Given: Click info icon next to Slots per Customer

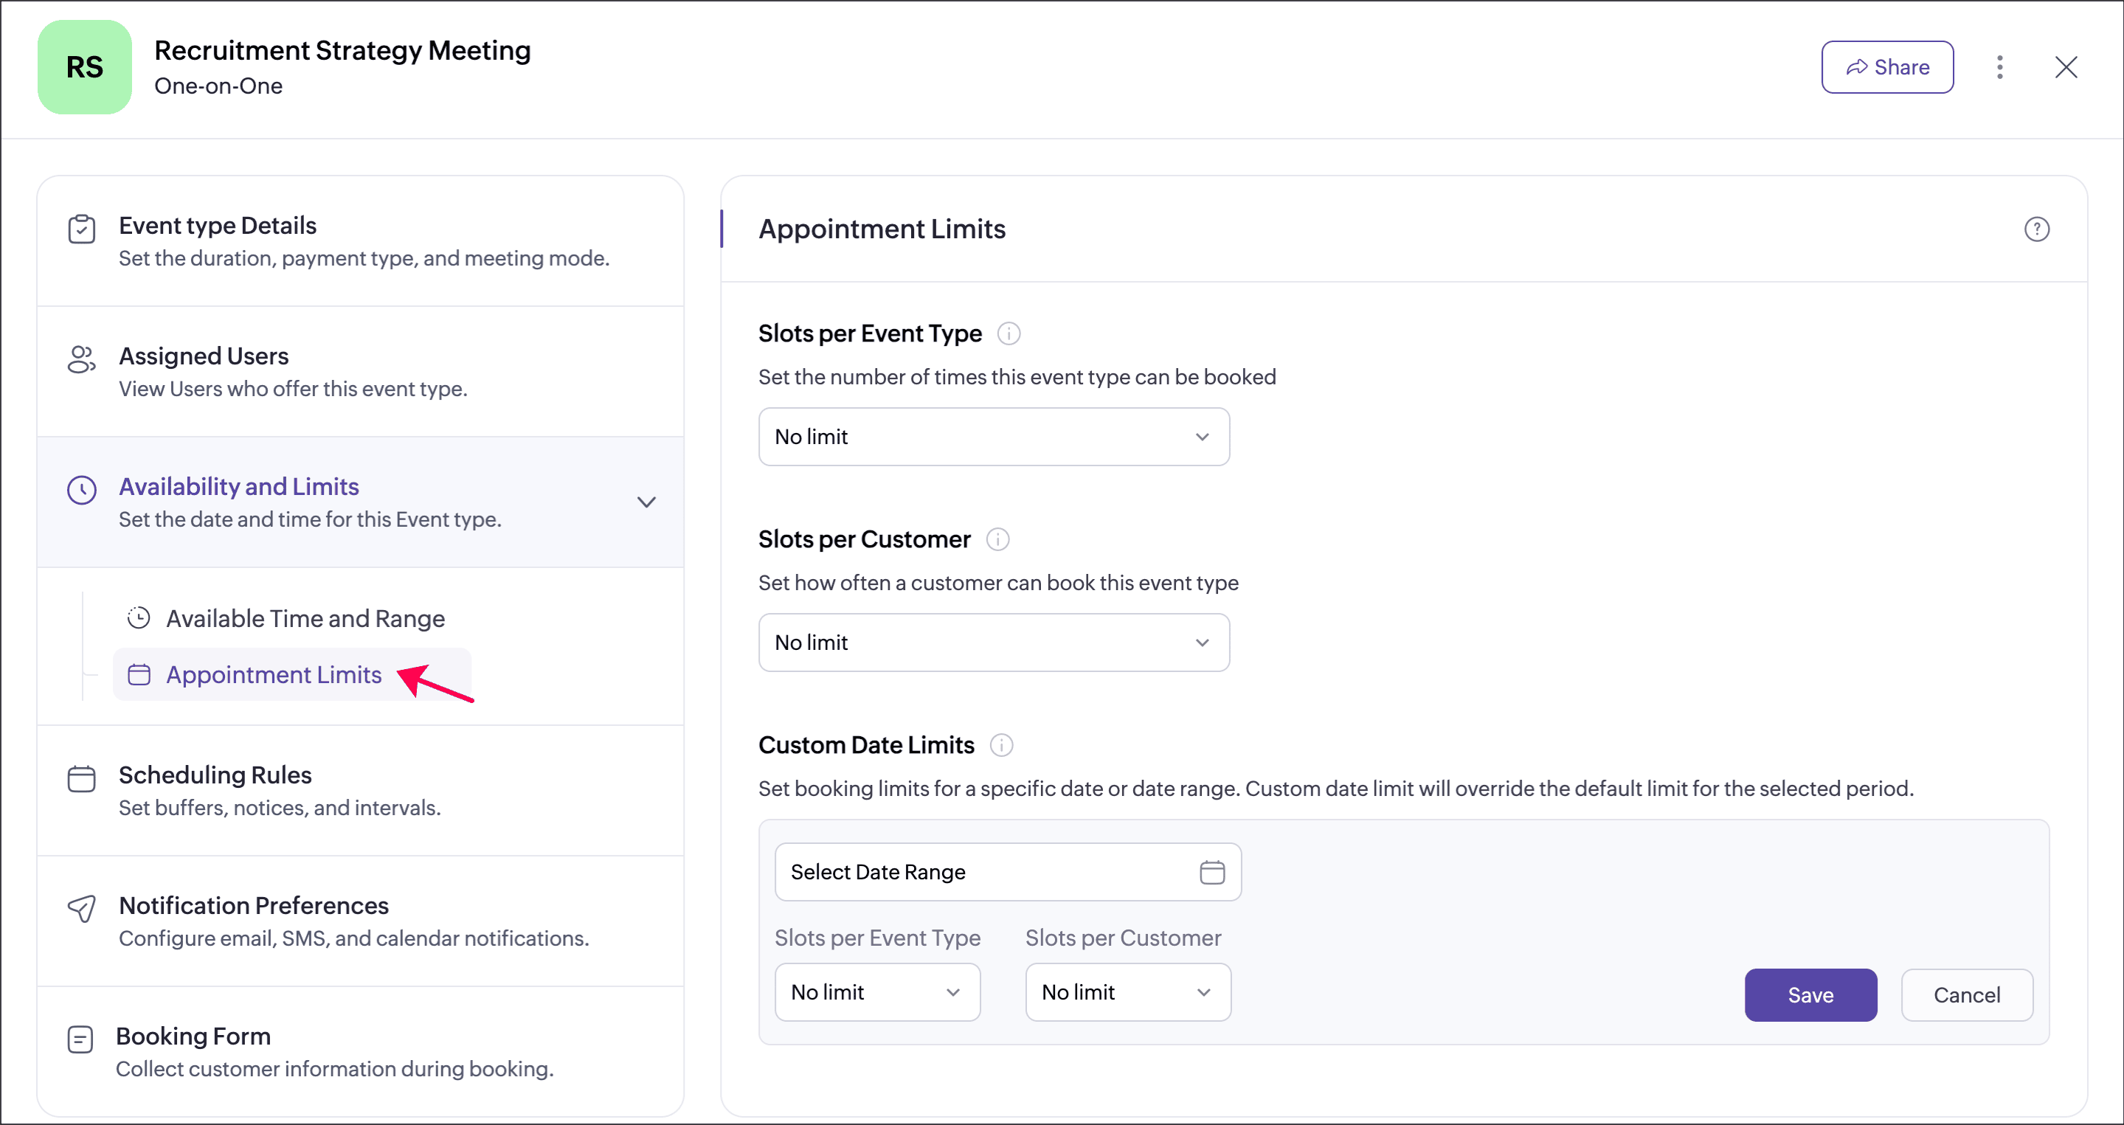Looking at the screenshot, I should 997,540.
